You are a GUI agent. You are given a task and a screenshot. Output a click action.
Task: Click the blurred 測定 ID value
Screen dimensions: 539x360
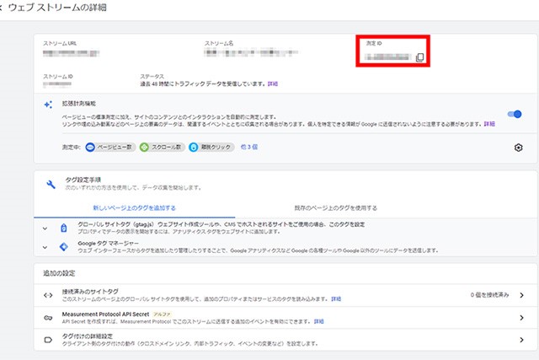(388, 57)
